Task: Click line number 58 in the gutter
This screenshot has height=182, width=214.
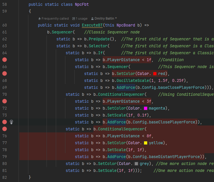Action: (5, 4)
